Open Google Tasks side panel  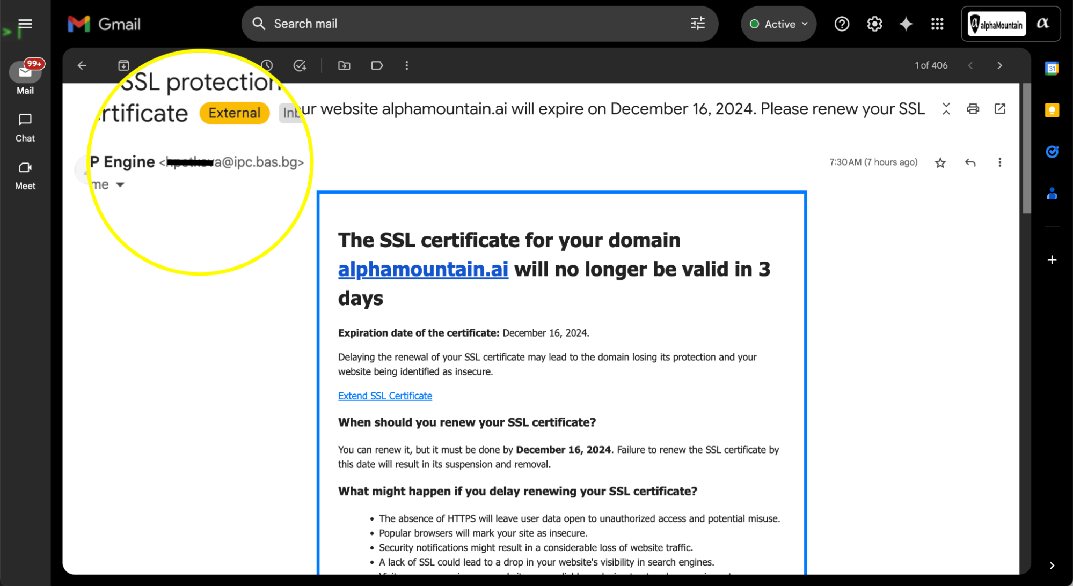pyautogui.click(x=1052, y=152)
